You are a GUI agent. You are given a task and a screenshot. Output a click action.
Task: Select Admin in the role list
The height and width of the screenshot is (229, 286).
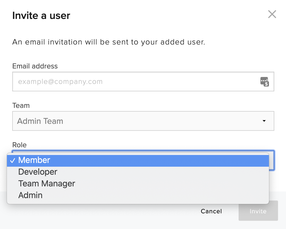pos(138,195)
